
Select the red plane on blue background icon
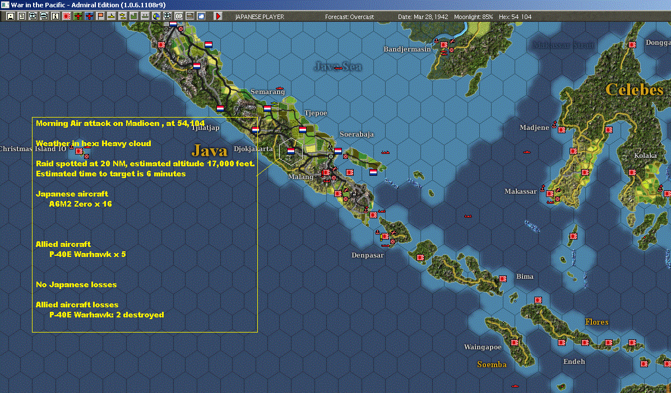tap(89, 16)
